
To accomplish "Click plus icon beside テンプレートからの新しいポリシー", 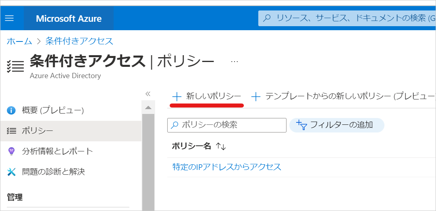I will point(255,97).
